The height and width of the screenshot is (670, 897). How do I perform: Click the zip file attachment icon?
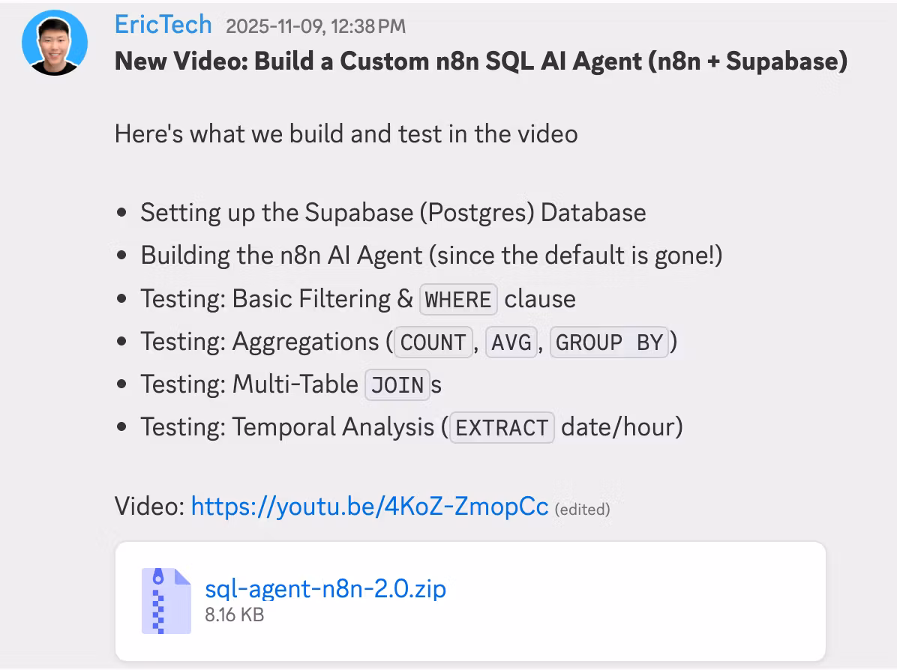[166, 600]
